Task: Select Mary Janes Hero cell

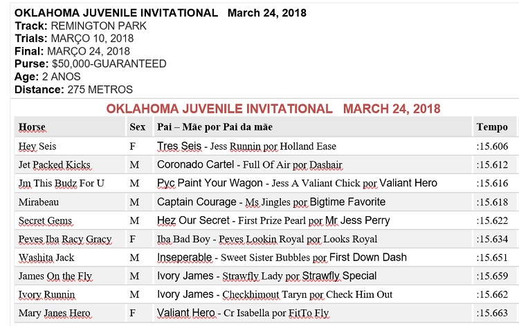Action: click(55, 313)
